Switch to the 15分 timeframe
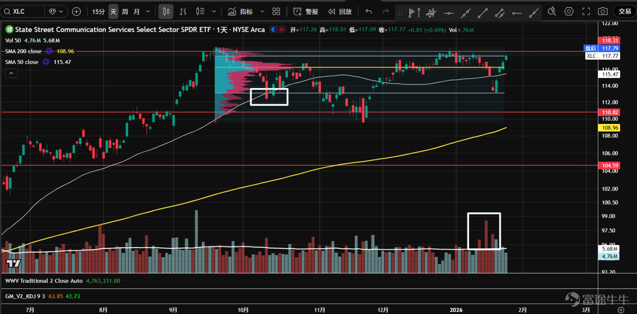 pyautogui.click(x=98, y=12)
